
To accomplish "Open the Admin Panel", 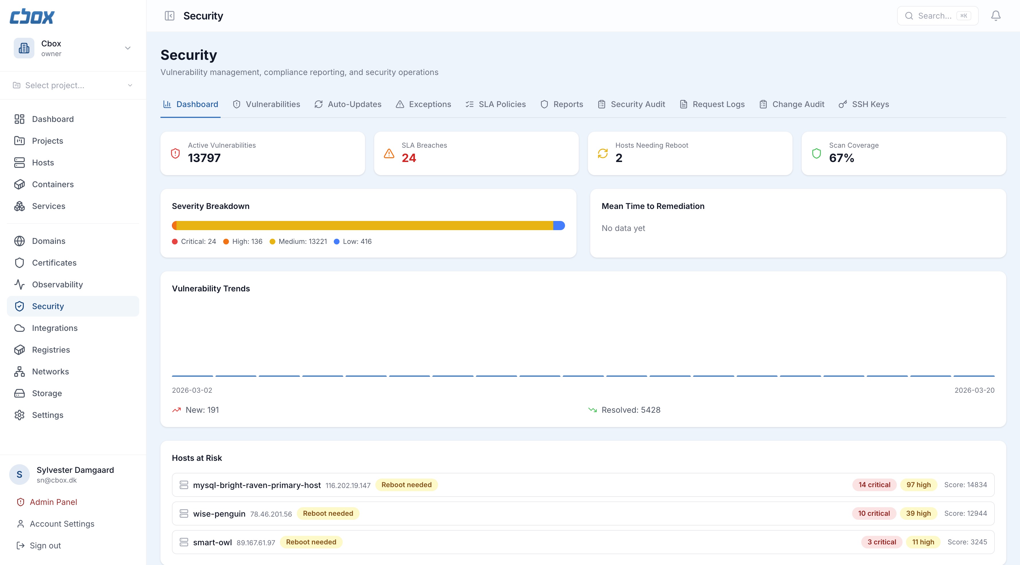I will tap(54, 502).
